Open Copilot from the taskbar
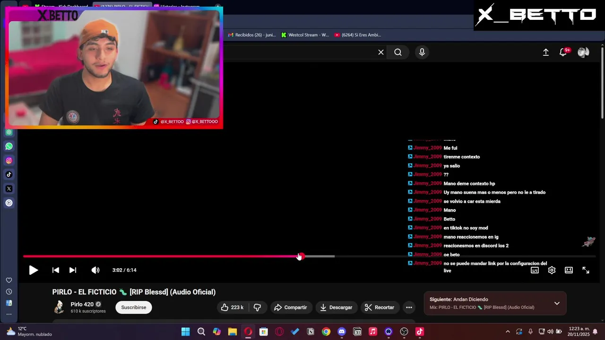The height and width of the screenshot is (340, 605). click(216, 332)
